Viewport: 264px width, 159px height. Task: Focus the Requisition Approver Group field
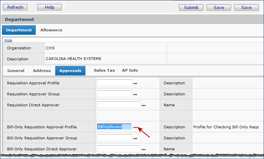point(114,94)
